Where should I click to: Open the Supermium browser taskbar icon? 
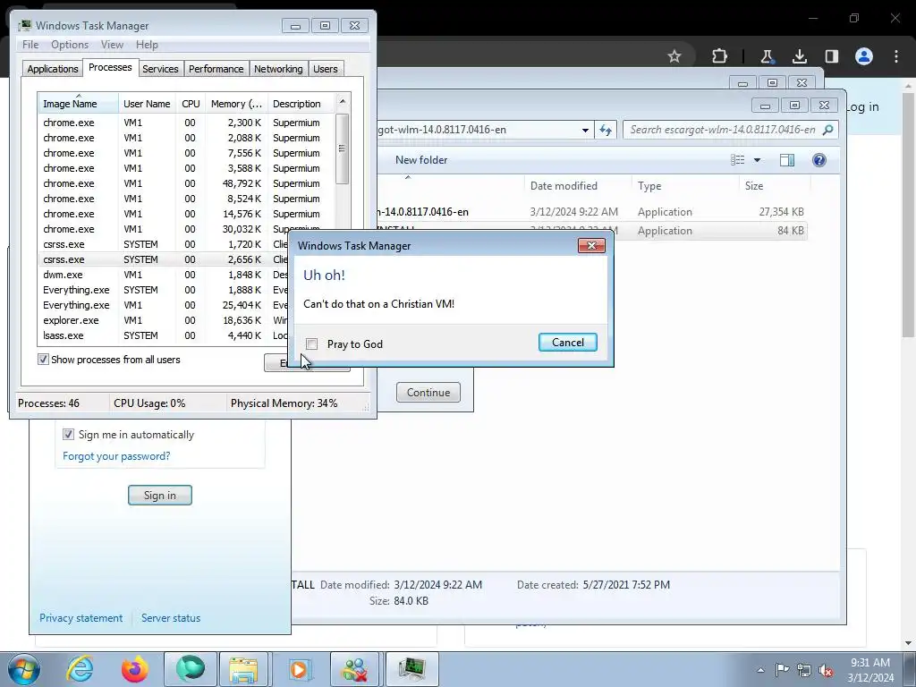(190, 669)
